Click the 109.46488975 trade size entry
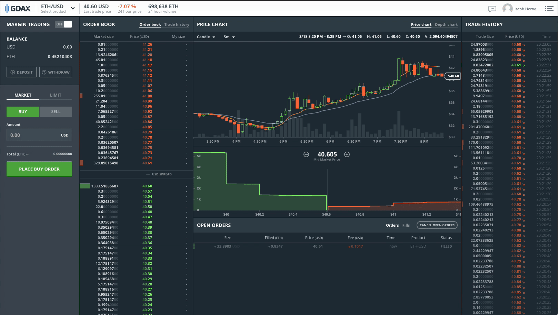Viewport: 558px width, 315px height. tap(481, 204)
